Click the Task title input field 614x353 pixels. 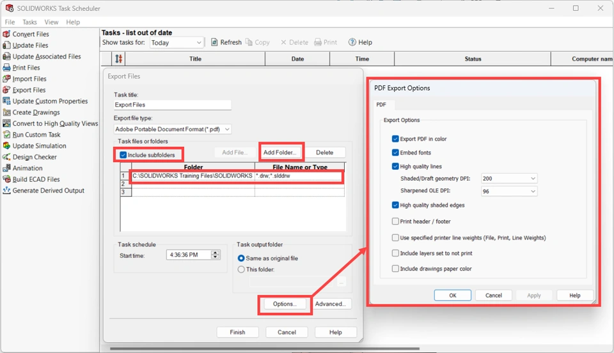tap(172, 105)
